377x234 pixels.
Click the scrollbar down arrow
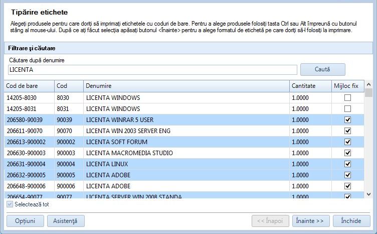pos(368,194)
